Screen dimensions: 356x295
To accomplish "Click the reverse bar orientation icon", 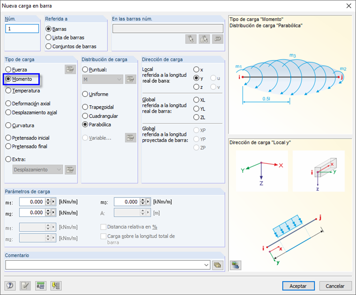I will [218, 39].
